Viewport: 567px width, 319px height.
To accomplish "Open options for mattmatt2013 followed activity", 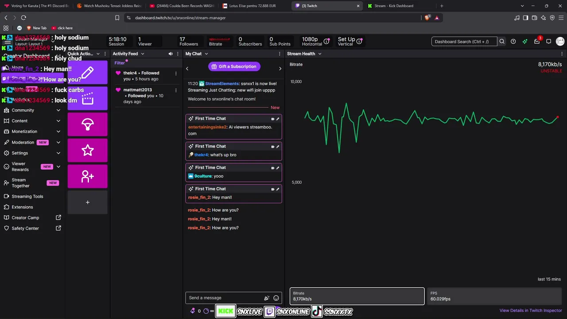I will [176, 90].
